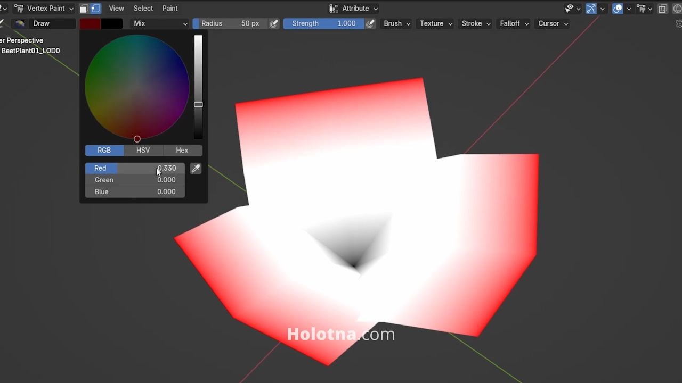
Task: Open the Mix blend mode dropdown
Action: point(160,23)
